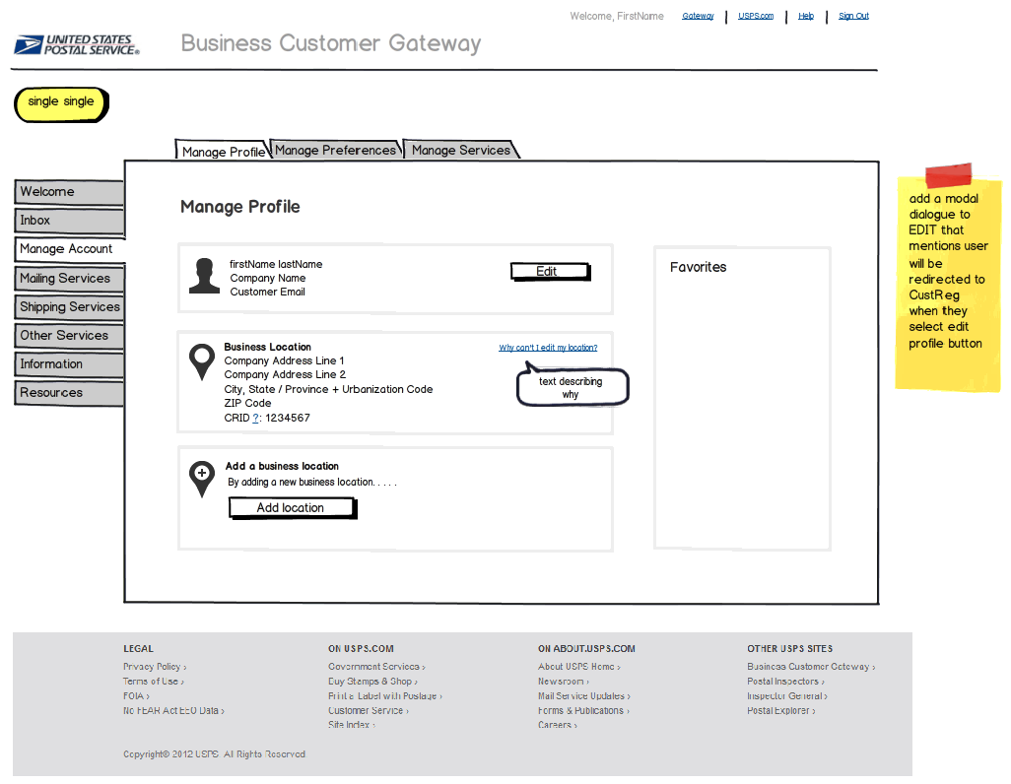Select Other Services in the sidebar
1011x784 pixels.
(x=69, y=335)
